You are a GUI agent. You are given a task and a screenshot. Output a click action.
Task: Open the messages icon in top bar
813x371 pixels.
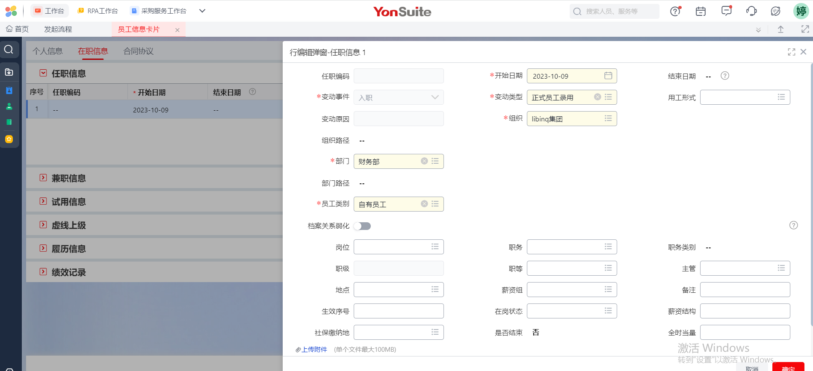[726, 11]
